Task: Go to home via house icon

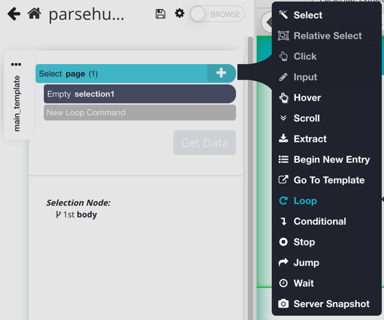Action: 34,13
